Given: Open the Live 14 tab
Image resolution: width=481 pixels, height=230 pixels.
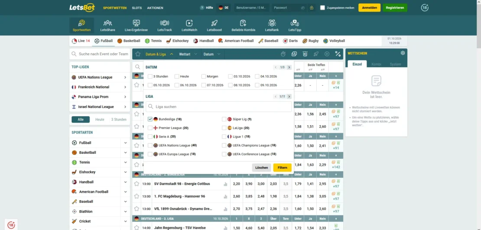Looking at the screenshot, I should (81, 41).
